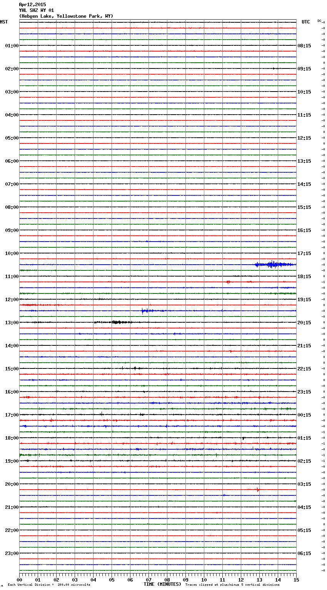Click the 22:15 UTC time label
Image resolution: width=327 pixels, height=590 pixels.
(x=304, y=369)
